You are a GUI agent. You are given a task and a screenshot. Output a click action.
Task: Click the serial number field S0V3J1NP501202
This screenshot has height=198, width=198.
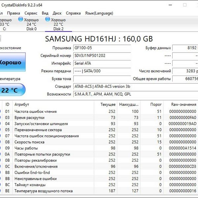pyautogui.click(x=102, y=56)
